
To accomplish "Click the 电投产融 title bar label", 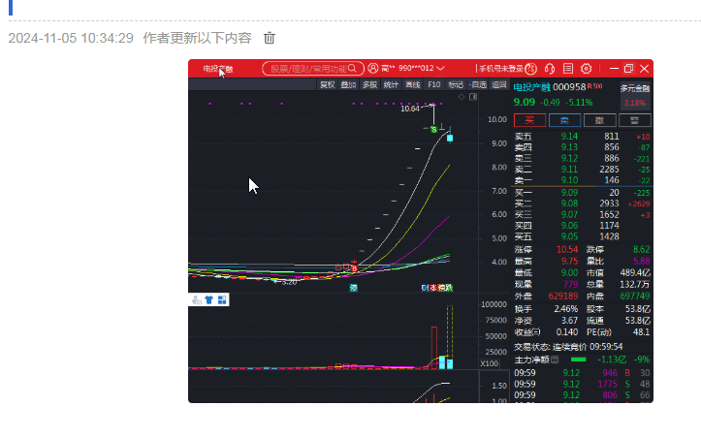I will click(218, 69).
